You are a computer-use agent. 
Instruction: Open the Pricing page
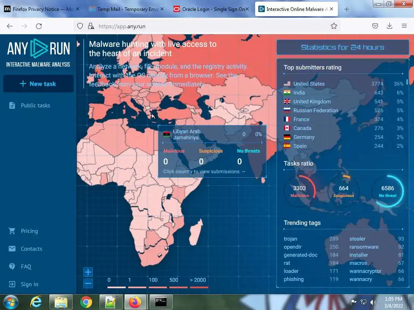click(x=29, y=231)
